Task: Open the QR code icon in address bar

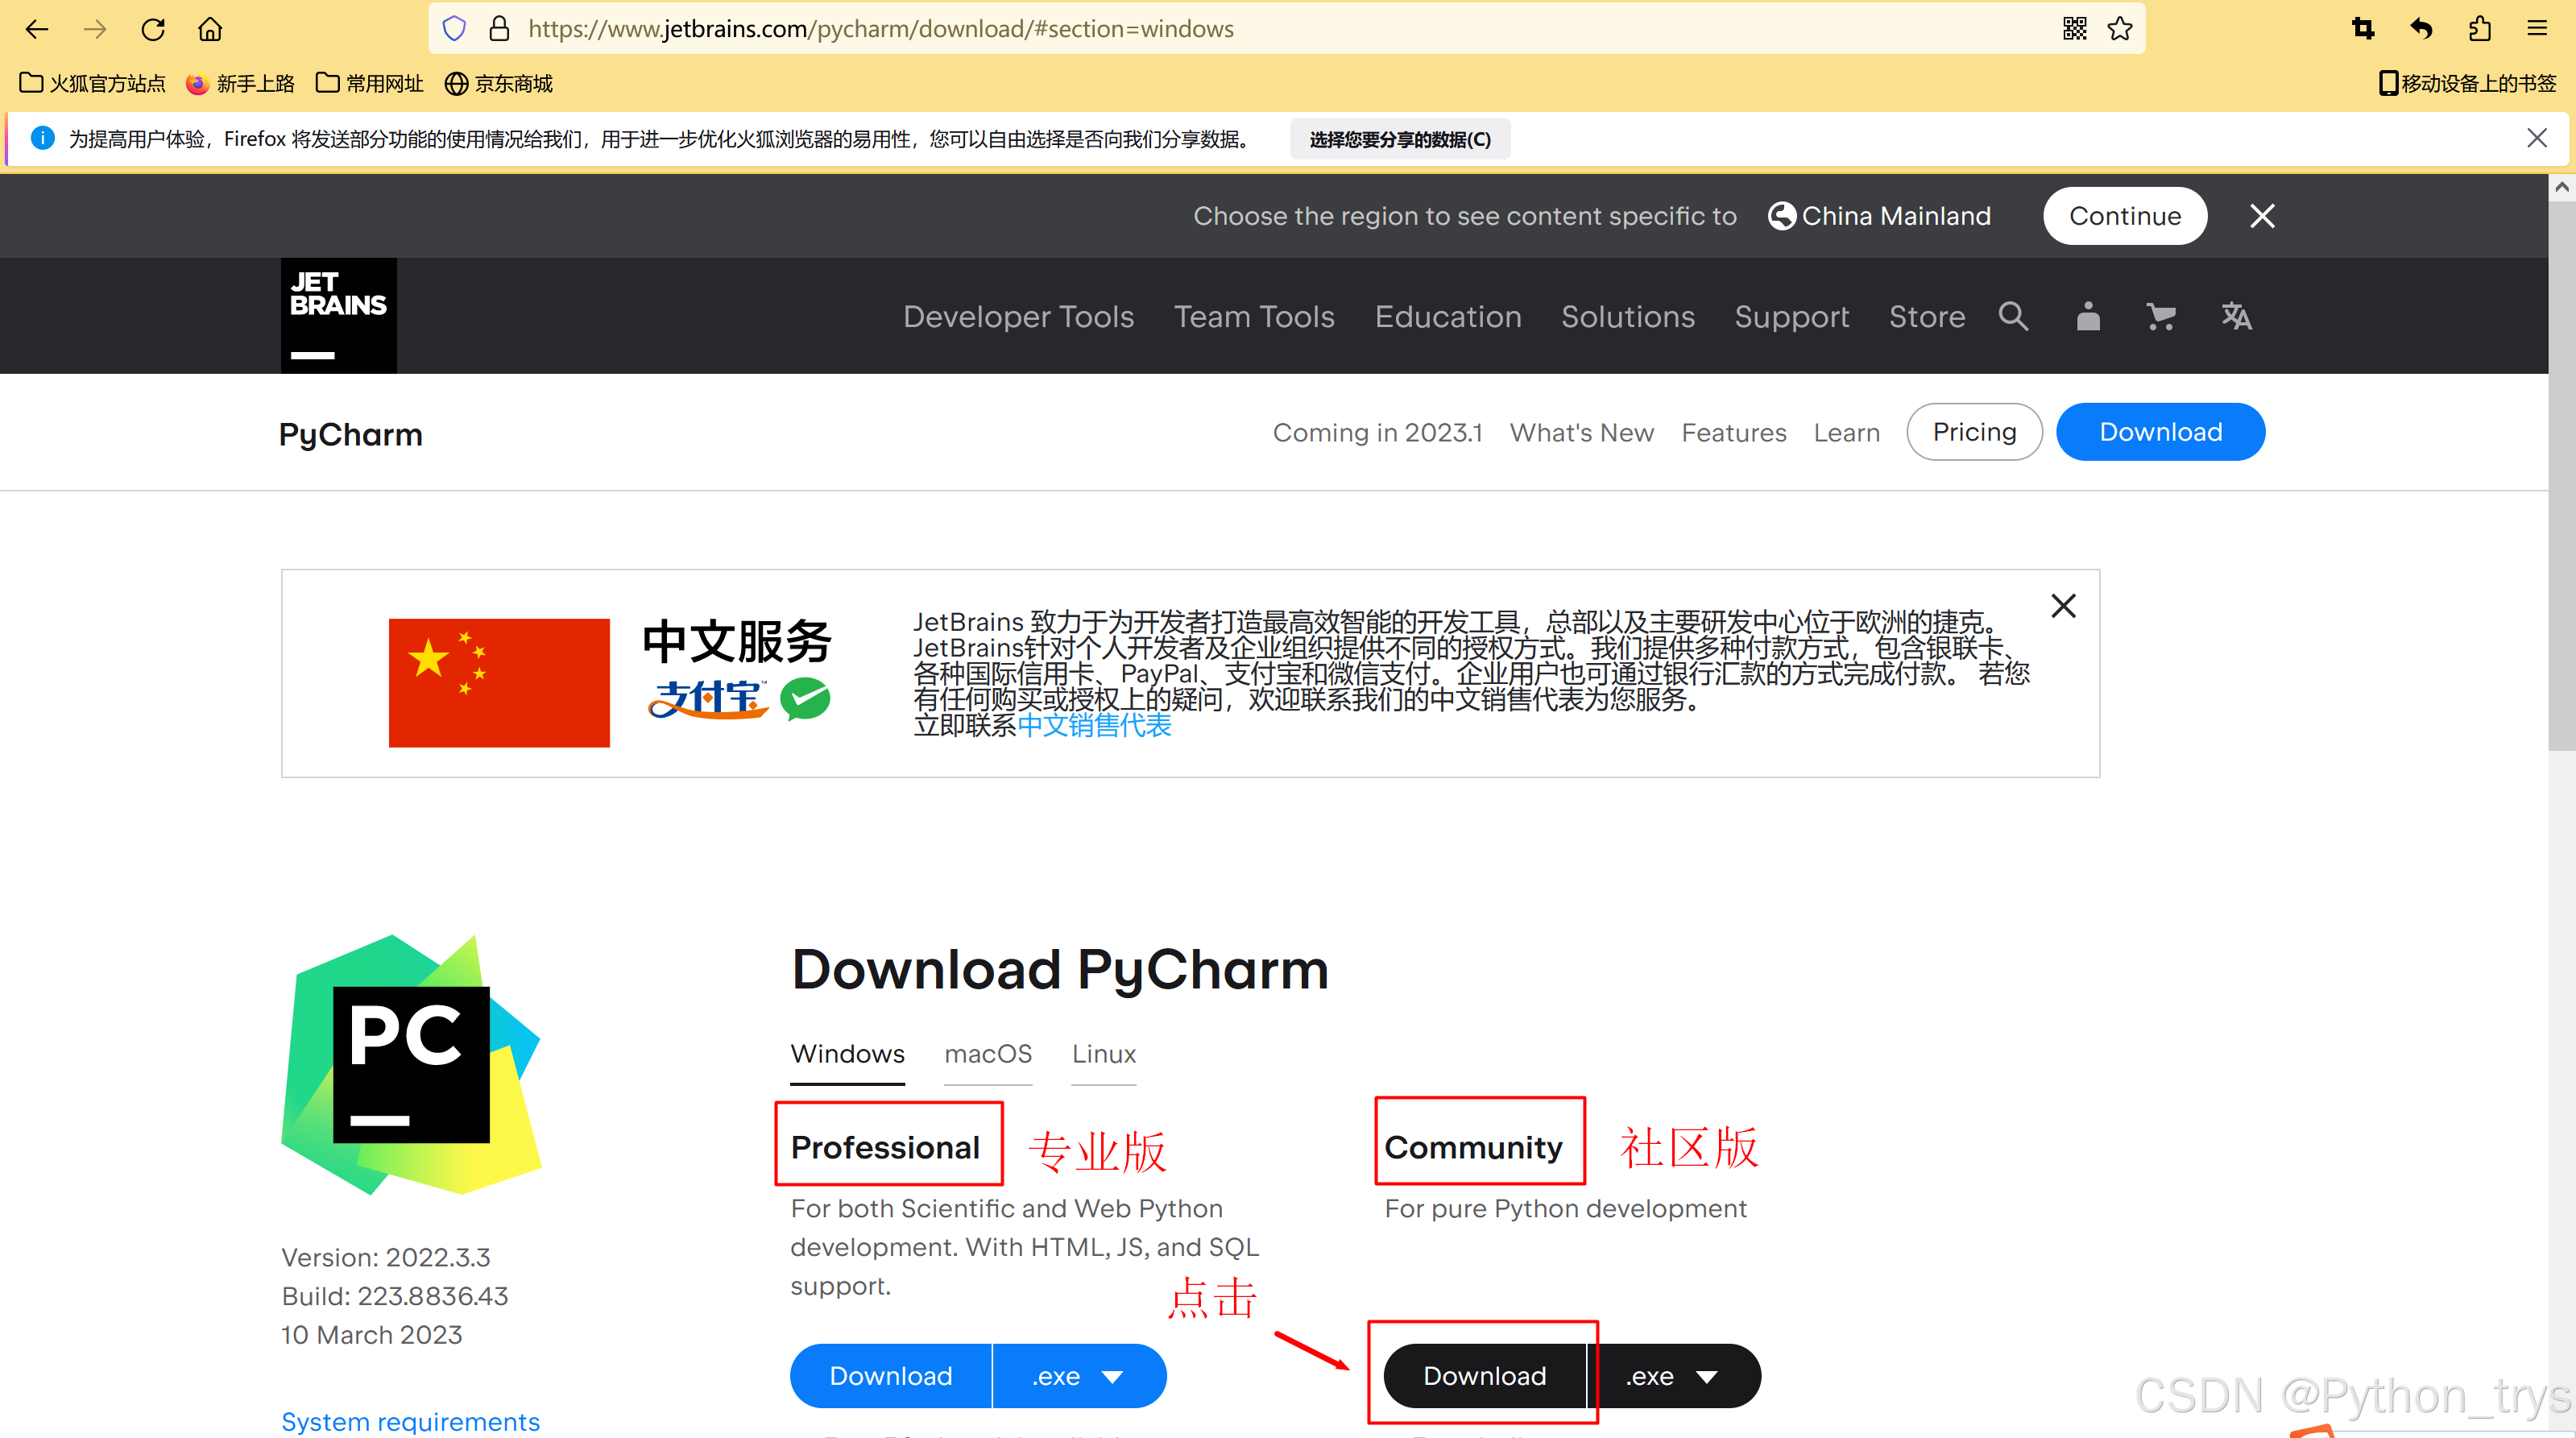Action: coord(2074,29)
